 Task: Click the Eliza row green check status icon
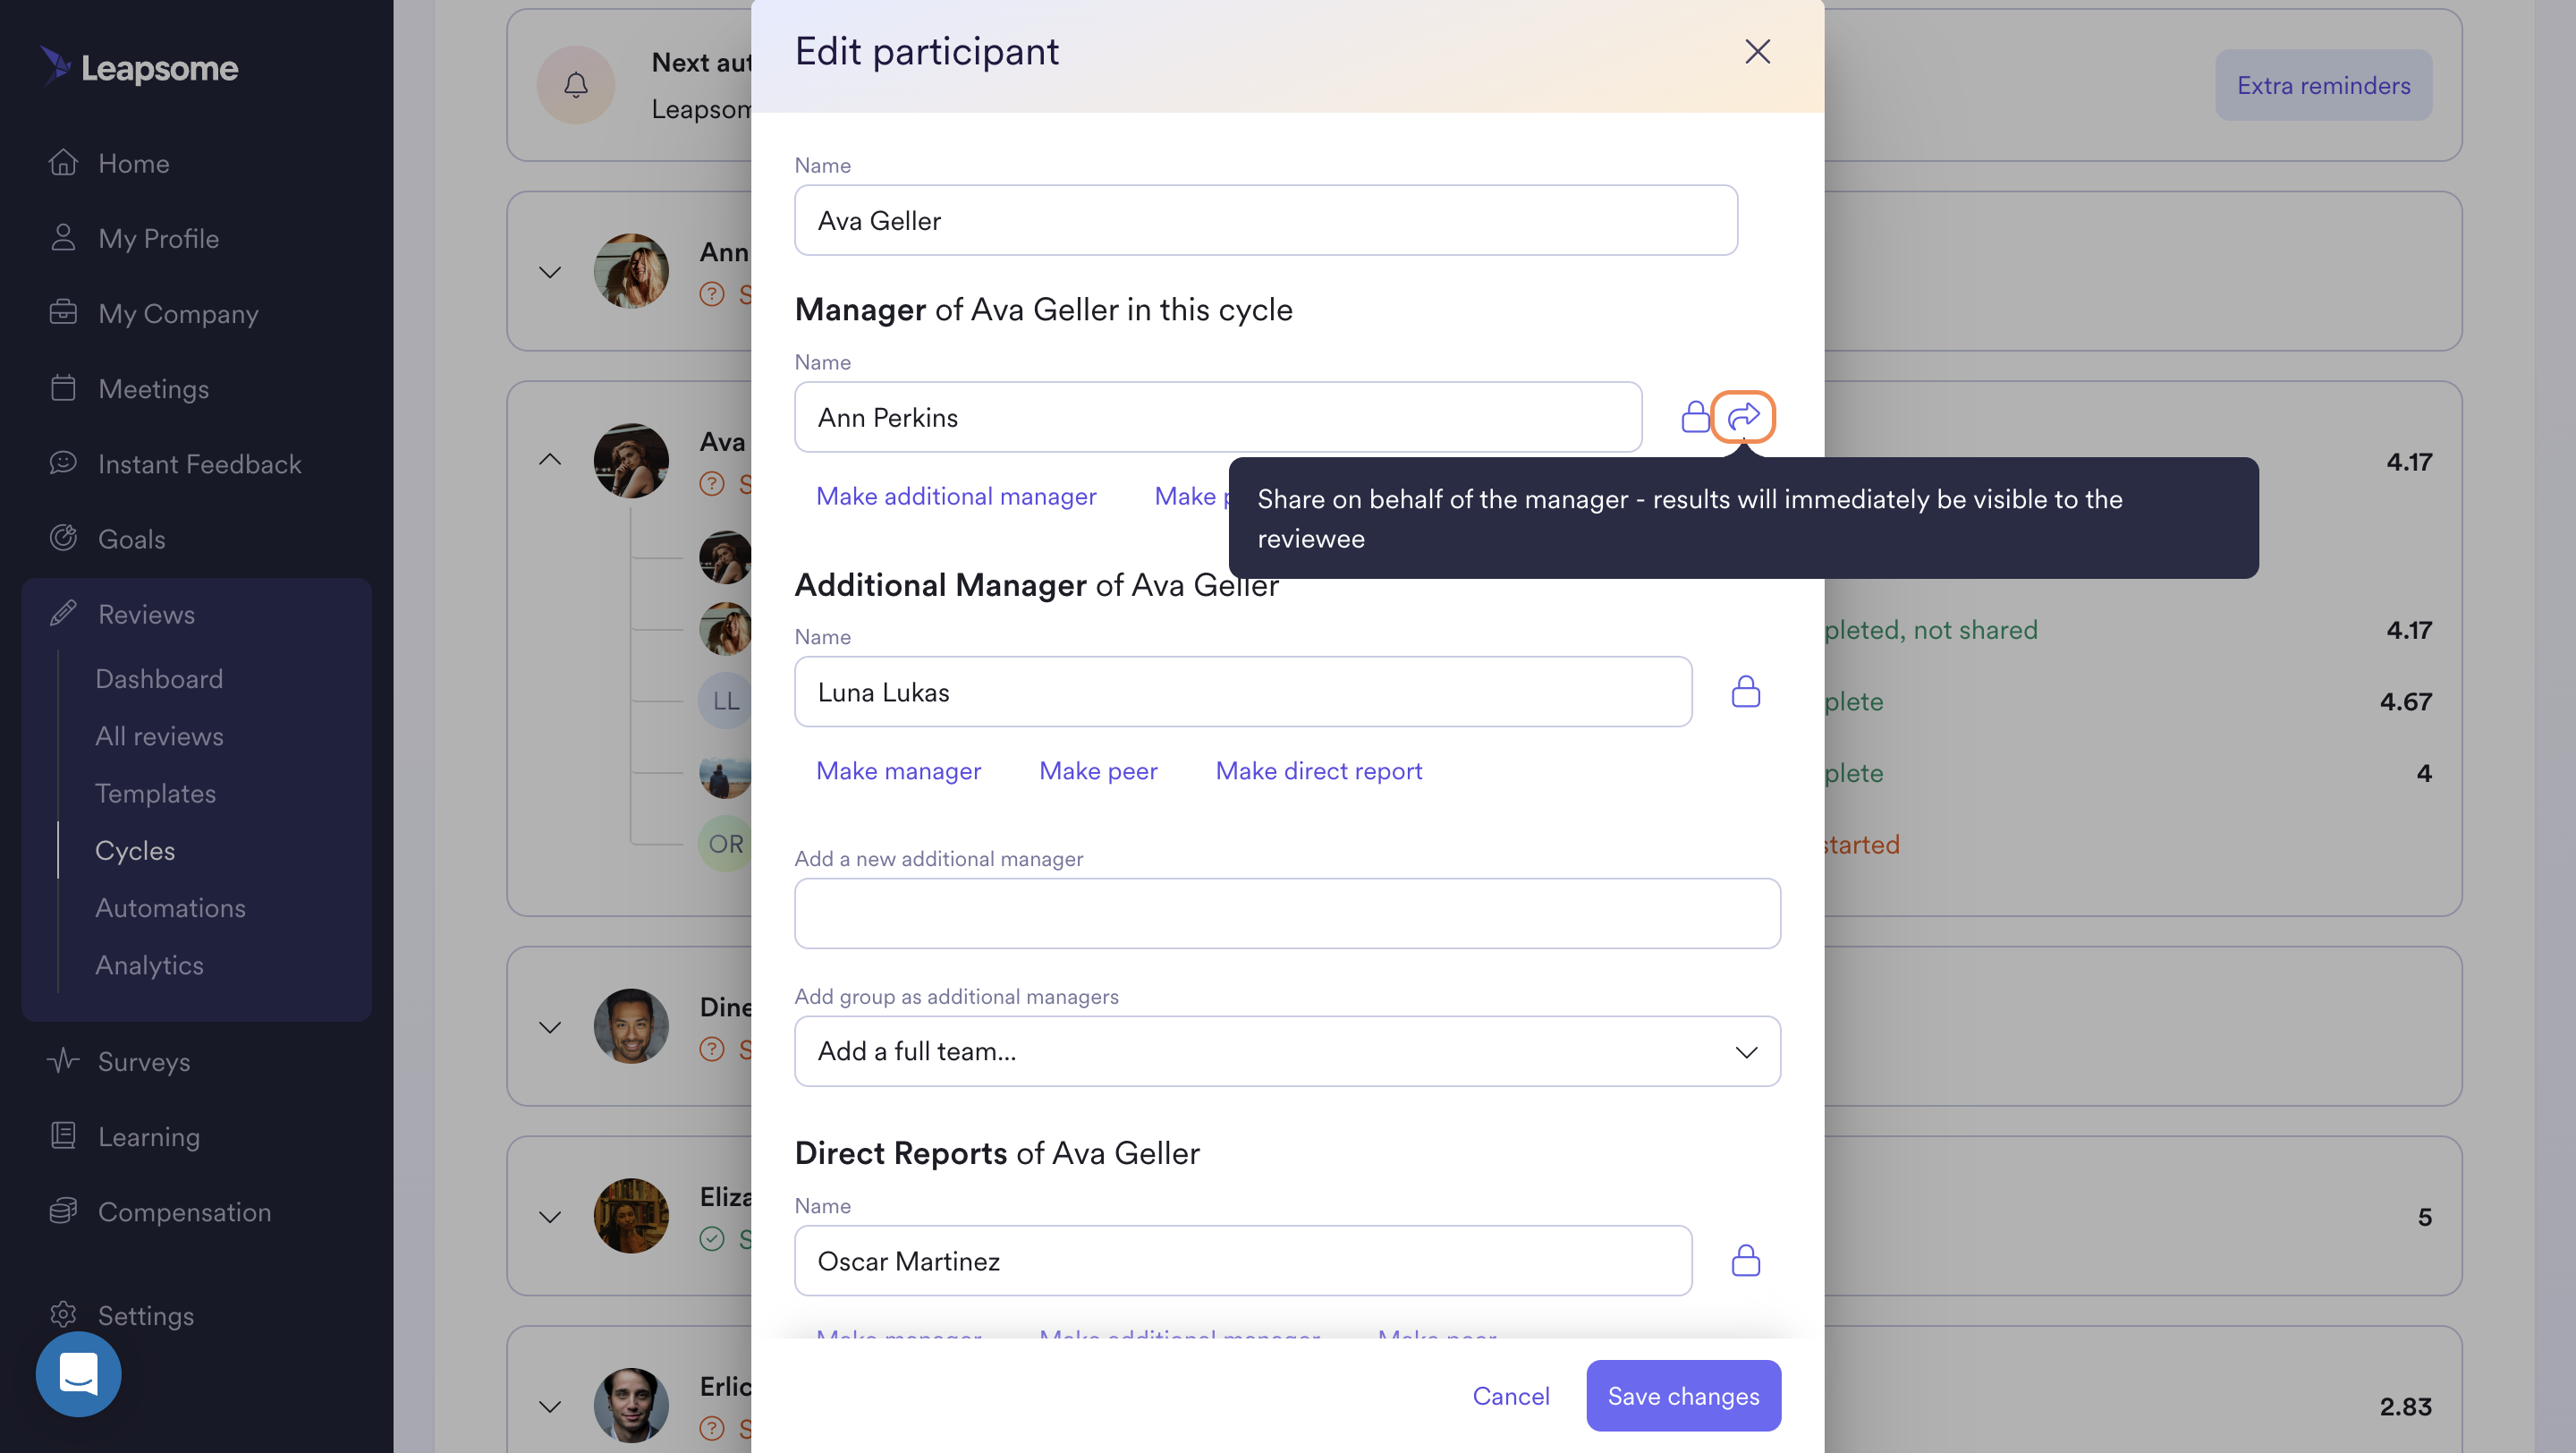pyautogui.click(x=711, y=1239)
